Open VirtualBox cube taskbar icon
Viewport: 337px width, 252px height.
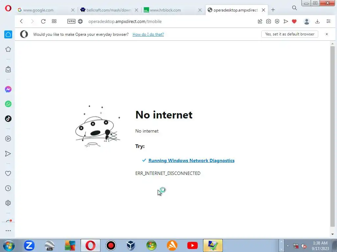coord(131,245)
